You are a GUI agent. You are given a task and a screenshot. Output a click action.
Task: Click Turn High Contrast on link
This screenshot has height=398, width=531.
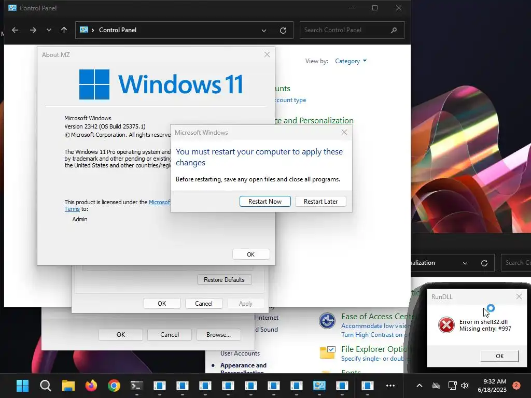coord(374,335)
